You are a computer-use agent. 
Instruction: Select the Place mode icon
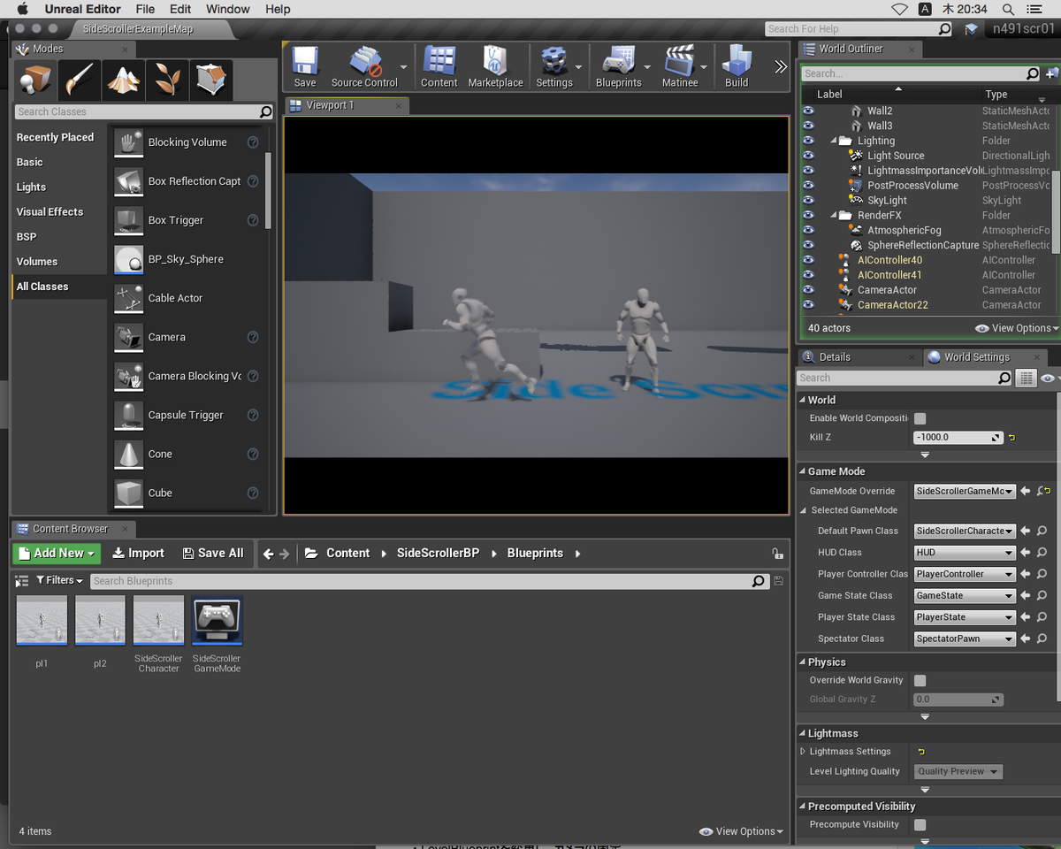tap(35, 80)
